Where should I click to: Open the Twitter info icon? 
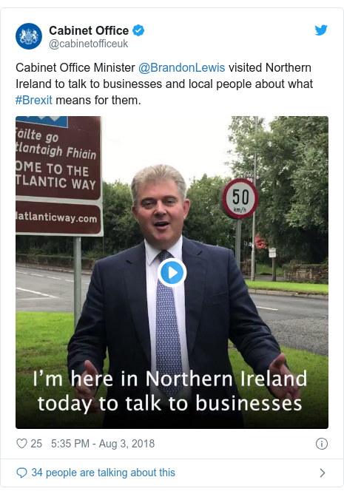[x=322, y=444]
